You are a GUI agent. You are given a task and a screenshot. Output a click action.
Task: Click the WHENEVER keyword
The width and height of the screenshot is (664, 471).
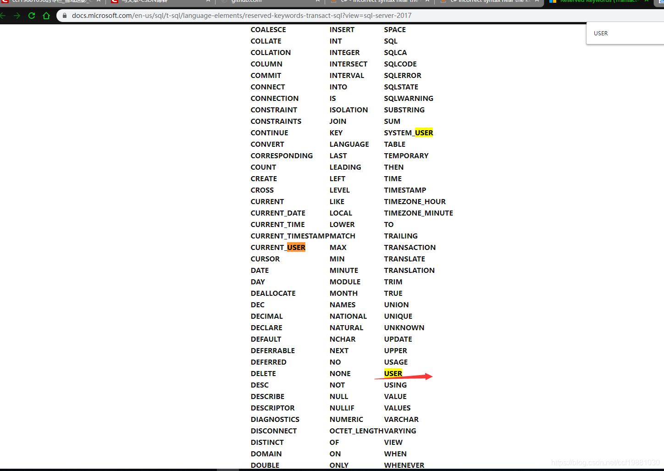[404, 465]
